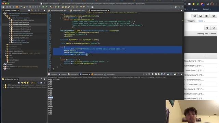Screen dimensions: 219x123
Task: Toggle Pin Console button
Action: [x=168, y=74]
